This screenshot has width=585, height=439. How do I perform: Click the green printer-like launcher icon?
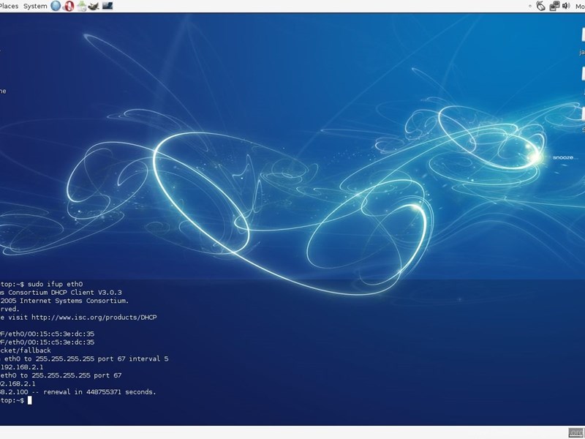(82, 6)
